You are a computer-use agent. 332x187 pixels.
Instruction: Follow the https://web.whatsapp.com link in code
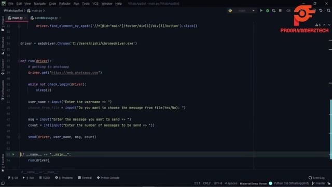click(x=75, y=73)
